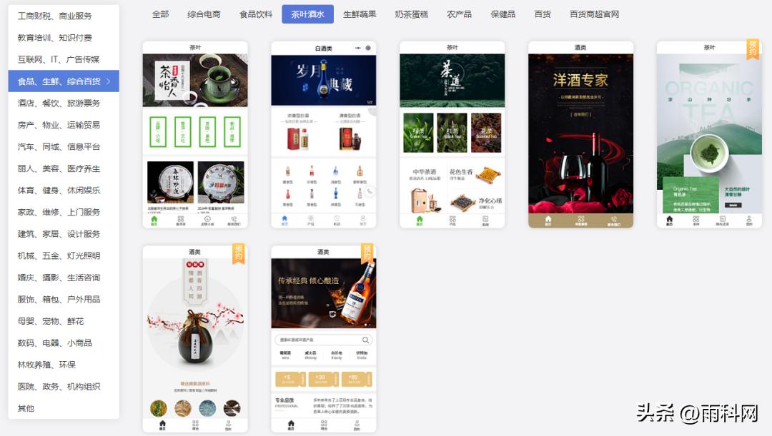Click the chevron beside the liquor type grid
The height and width of the screenshot is (436, 772).
click(370, 191)
